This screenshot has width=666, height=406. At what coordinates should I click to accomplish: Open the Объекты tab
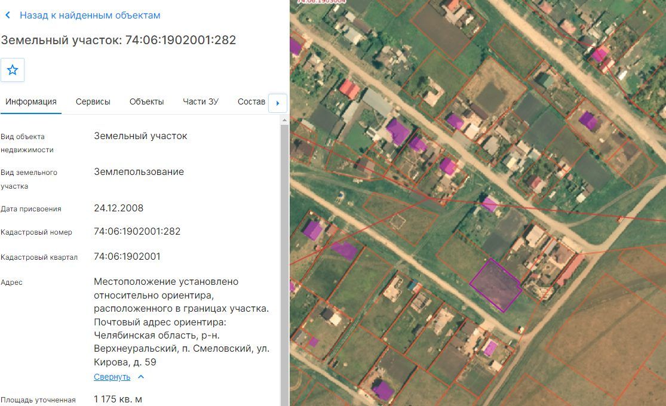click(x=146, y=102)
